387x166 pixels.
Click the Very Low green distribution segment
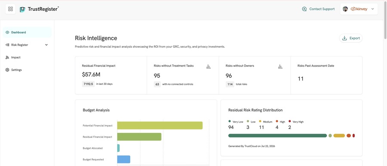(277, 135)
